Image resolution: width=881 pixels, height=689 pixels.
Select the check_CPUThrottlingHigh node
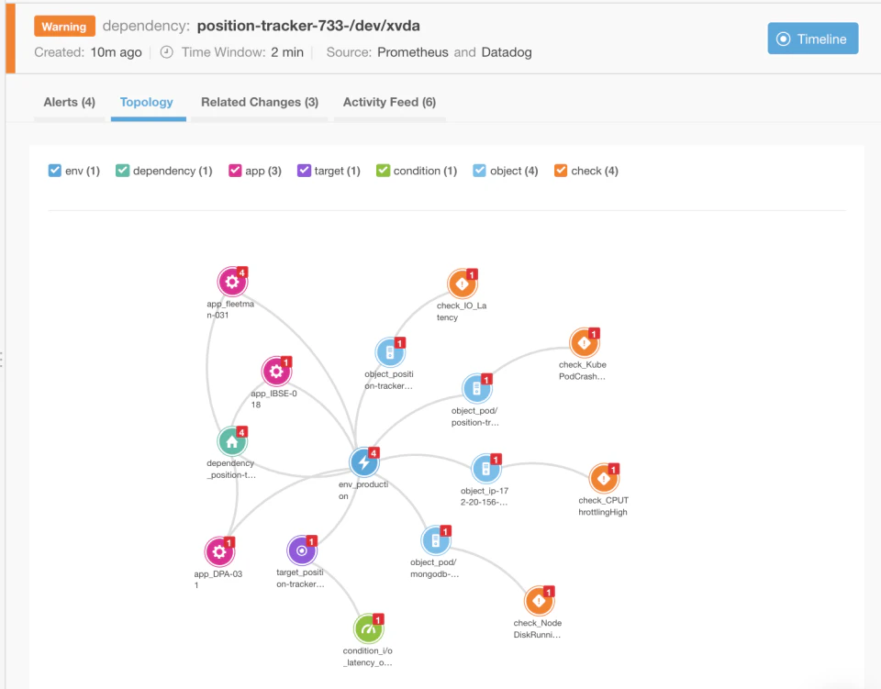tap(604, 477)
